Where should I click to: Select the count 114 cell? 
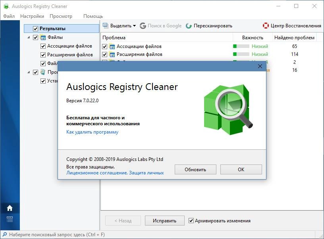pos(295,54)
